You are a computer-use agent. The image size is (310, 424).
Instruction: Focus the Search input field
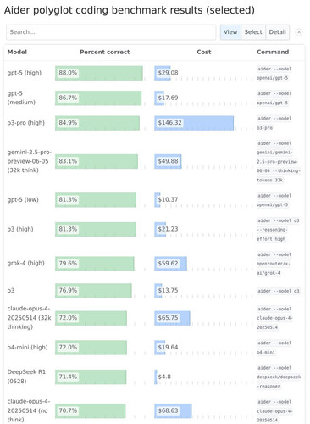111,32
